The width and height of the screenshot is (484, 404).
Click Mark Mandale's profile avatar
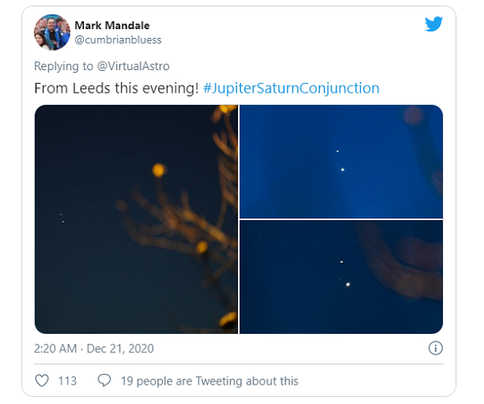[x=52, y=31]
